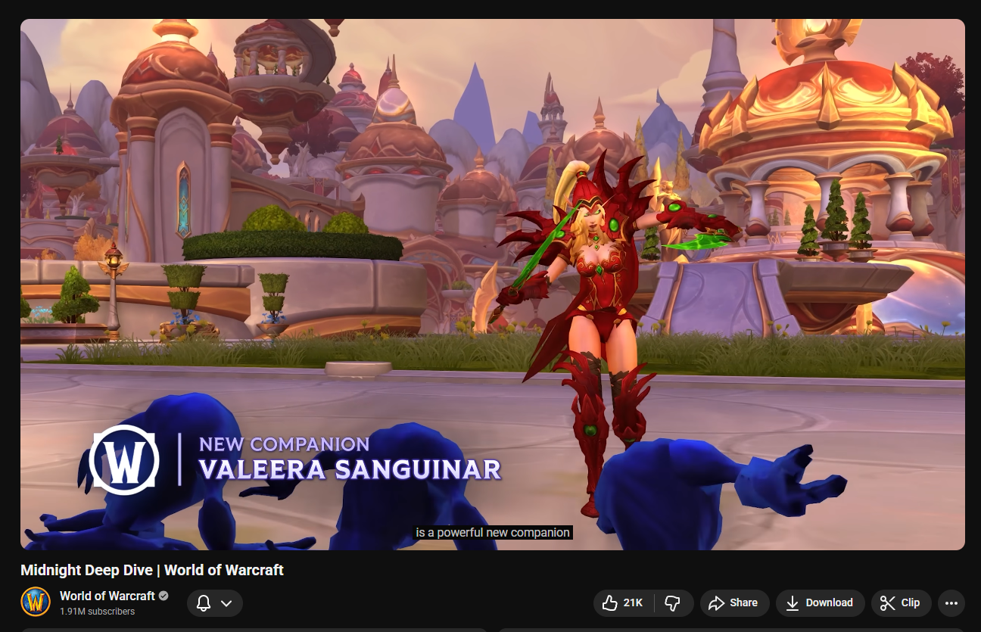Click the video title 'Midnight Deep Dive | World of Warcraft'
The width and height of the screenshot is (981, 632).
point(152,570)
